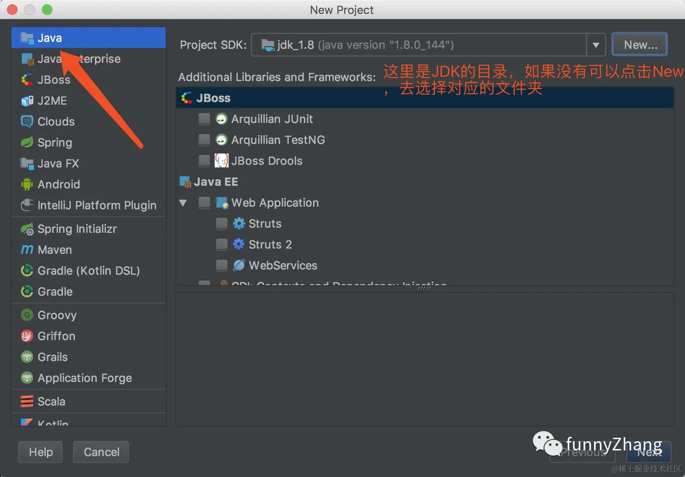Select the Spring Initializr icon
685x477 pixels.
point(27,229)
